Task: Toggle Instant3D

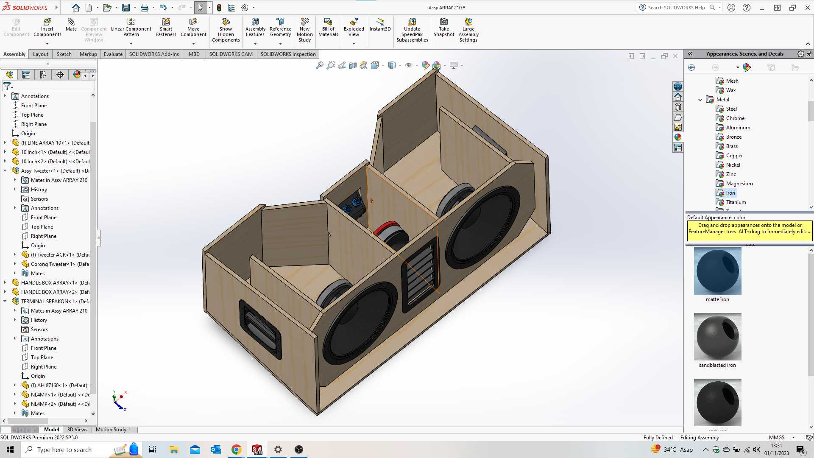Action: tap(380, 25)
